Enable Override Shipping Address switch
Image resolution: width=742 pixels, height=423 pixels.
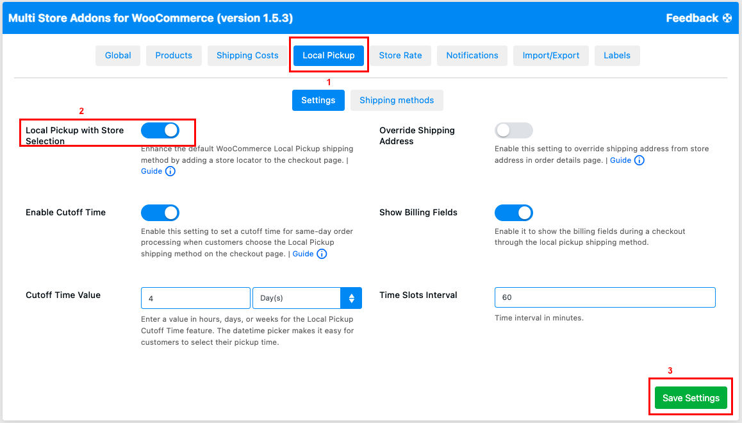(513, 131)
